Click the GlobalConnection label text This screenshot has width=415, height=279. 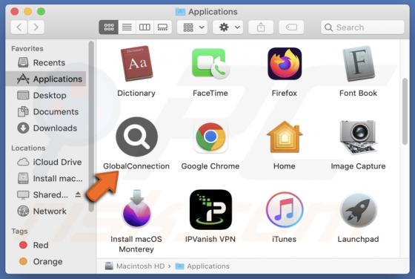136,166
